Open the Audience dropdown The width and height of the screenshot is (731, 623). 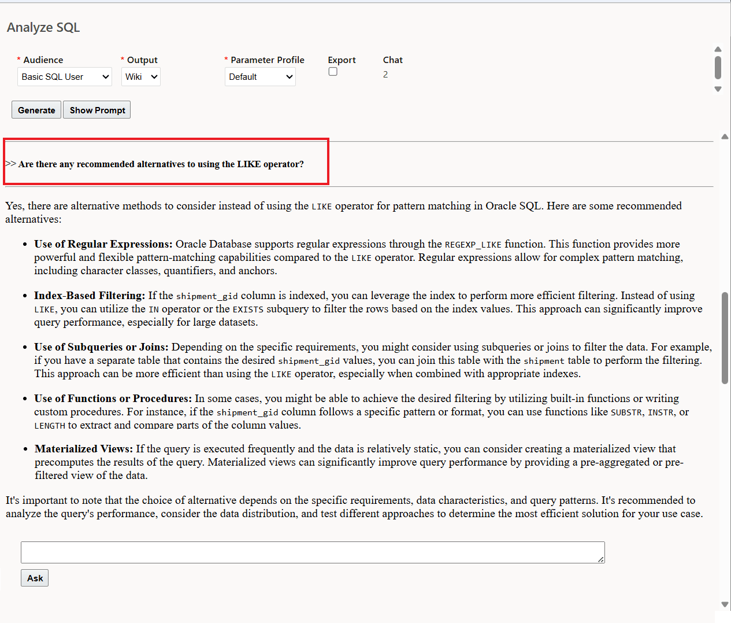pos(64,77)
